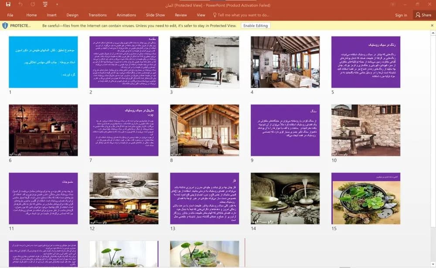Screen dimensions: 436x268
Task: Select slide 8 wooden bedroom thumbnail
Action: [204, 130]
